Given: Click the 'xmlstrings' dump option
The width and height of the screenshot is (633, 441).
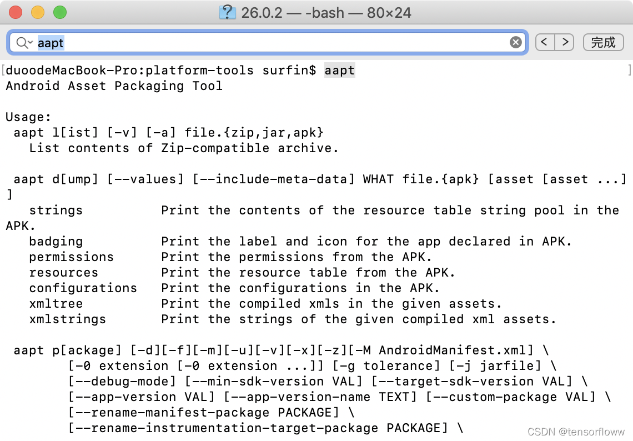Looking at the screenshot, I should 67,319.
